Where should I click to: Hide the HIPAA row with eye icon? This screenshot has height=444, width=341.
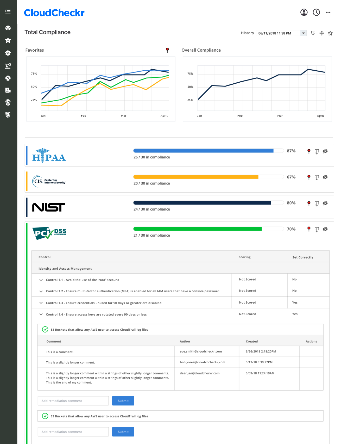[325, 151]
